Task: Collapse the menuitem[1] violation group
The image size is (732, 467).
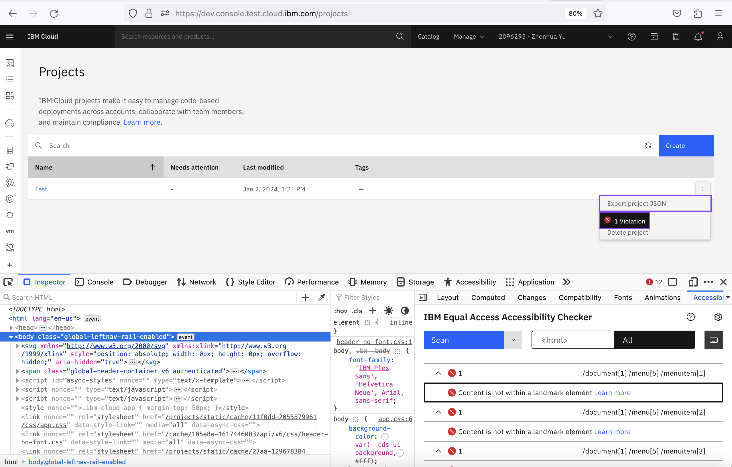Action: 438,373
